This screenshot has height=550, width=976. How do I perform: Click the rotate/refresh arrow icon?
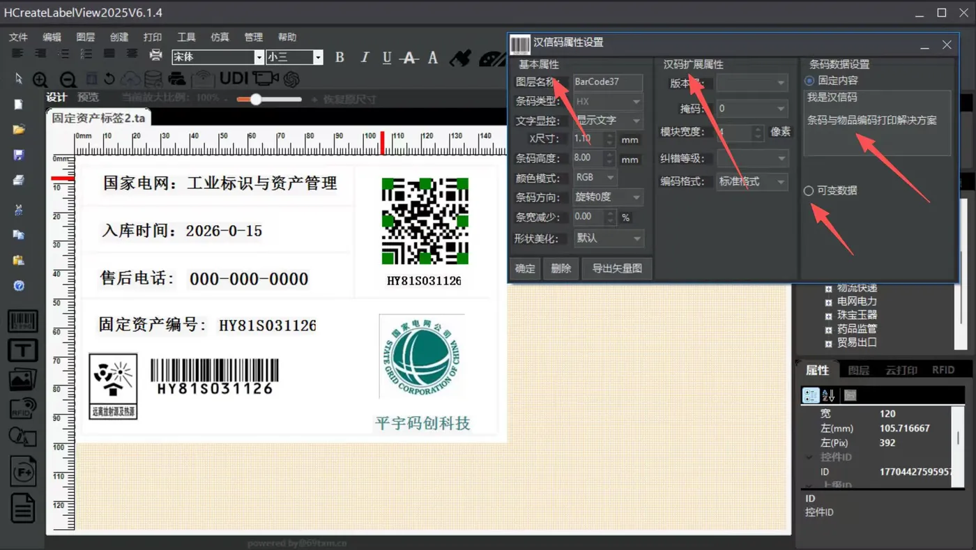point(109,79)
